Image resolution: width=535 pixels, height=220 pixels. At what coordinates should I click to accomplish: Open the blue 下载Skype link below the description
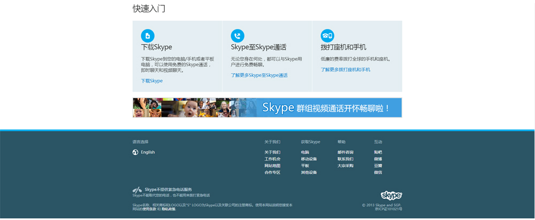tap(152, 81)
